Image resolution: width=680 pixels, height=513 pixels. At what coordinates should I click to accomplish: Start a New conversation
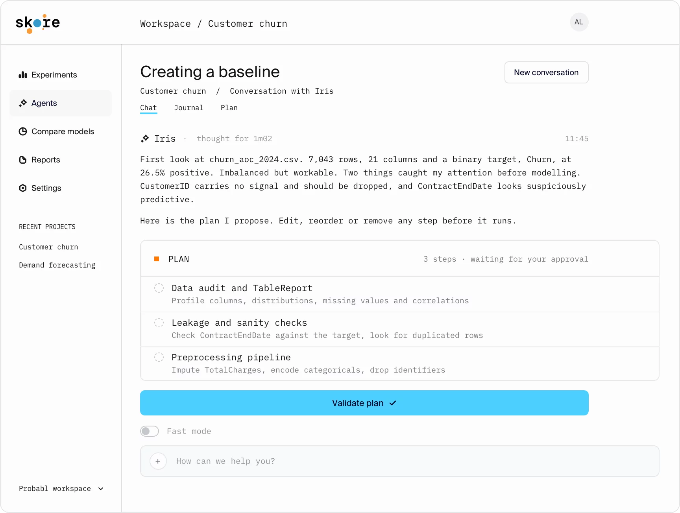(x=546, y=72)
